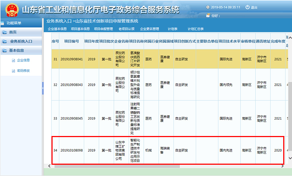The image size is (292, 176).
Task: Expand the 基本信息 tree section
Action: point(16,51)
